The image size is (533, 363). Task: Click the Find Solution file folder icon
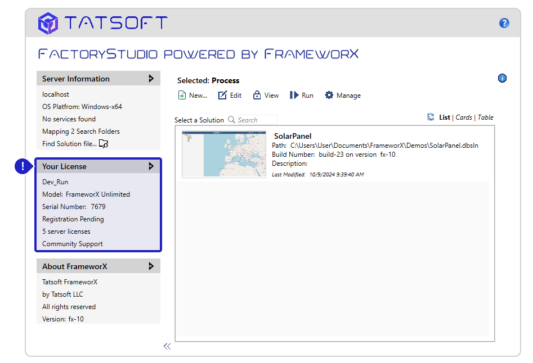point(104,144)
